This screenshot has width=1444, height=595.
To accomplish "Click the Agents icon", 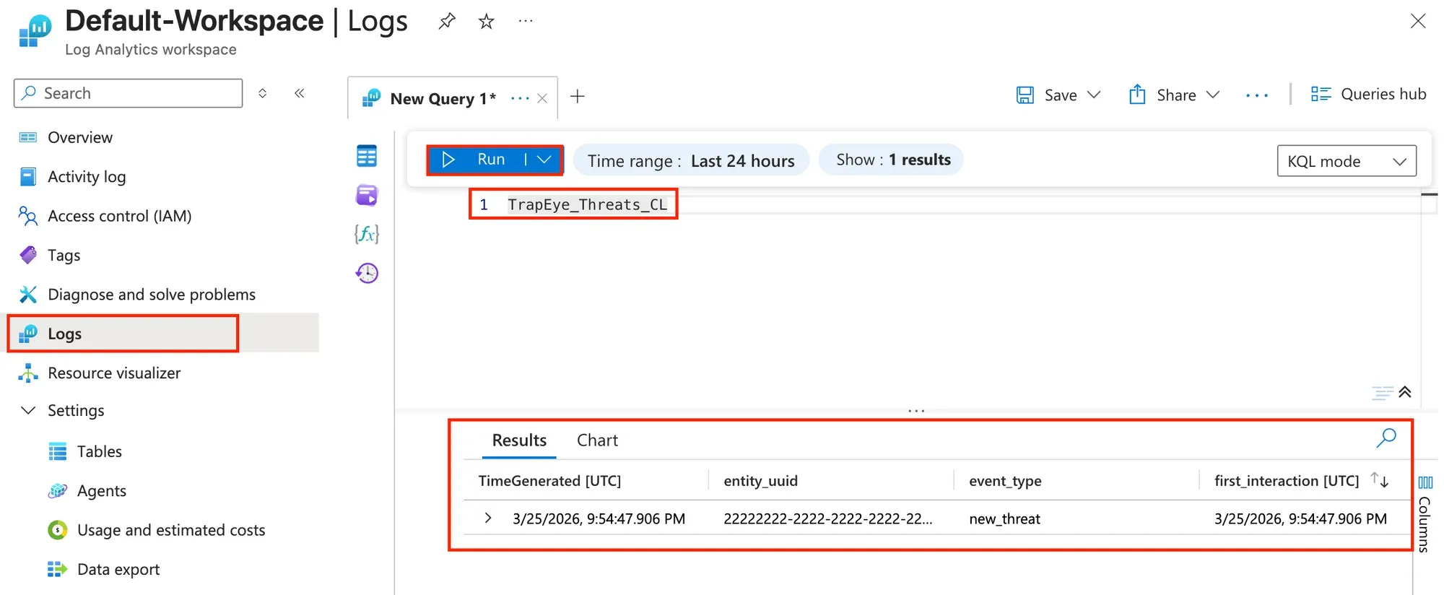I will click(x=58, y=491).
